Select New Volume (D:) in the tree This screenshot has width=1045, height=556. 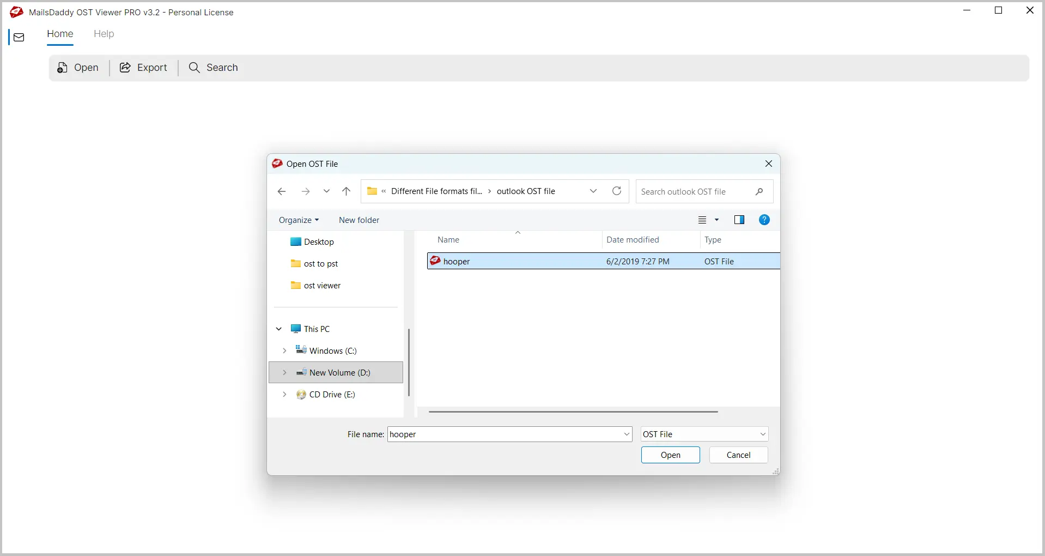336,372
